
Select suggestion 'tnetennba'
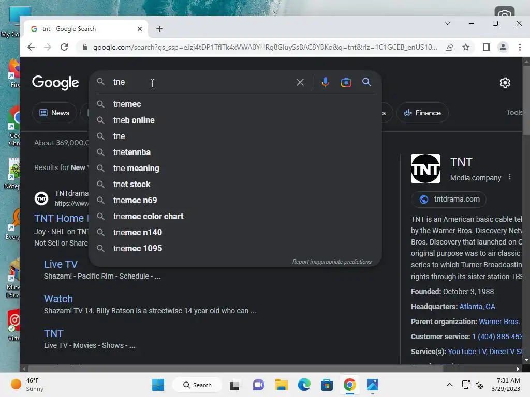point(235,152)
